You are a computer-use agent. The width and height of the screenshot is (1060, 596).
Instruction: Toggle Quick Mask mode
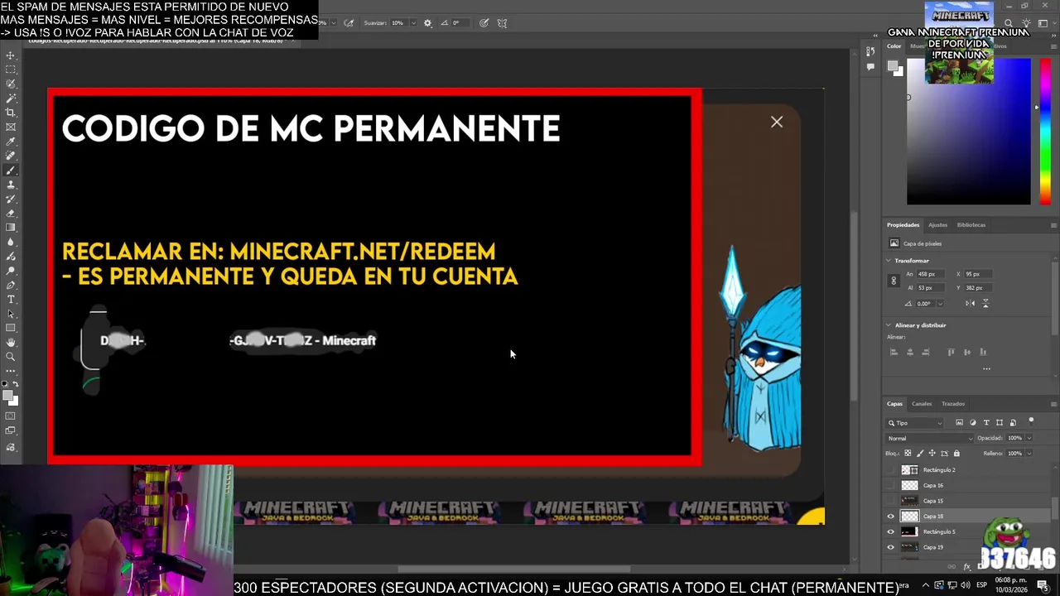click(x=11, y=416)
